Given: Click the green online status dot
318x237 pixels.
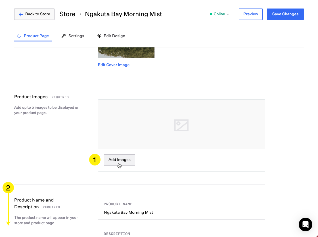Looking at the screenshot, I should pos(211,14).
